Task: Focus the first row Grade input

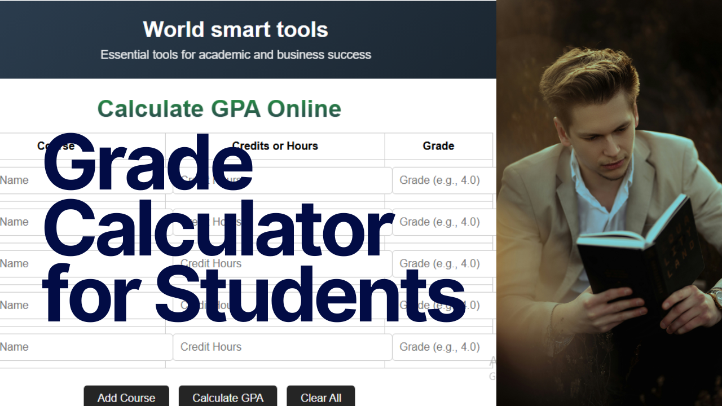Action: (443, 180)
